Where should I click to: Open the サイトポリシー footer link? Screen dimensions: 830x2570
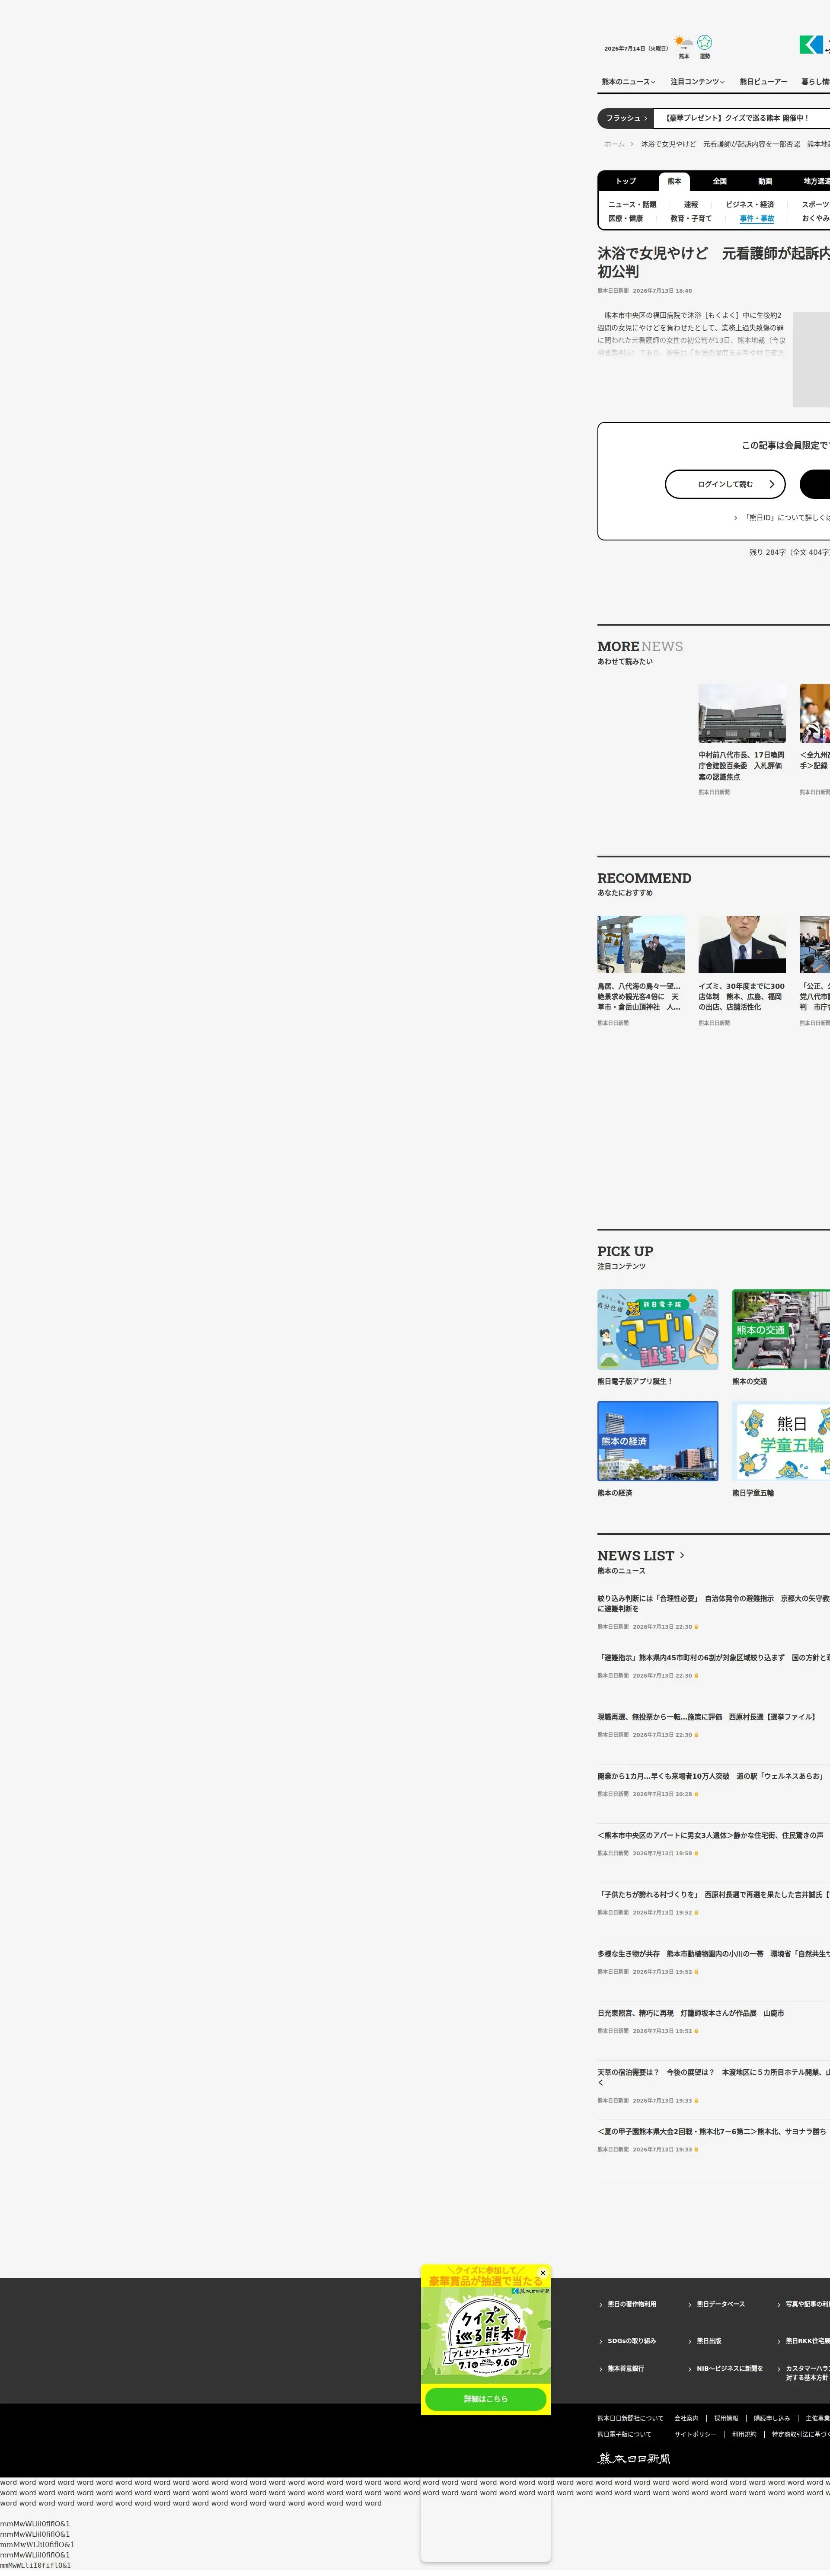pyautogui.click(x=695, y=2434)
